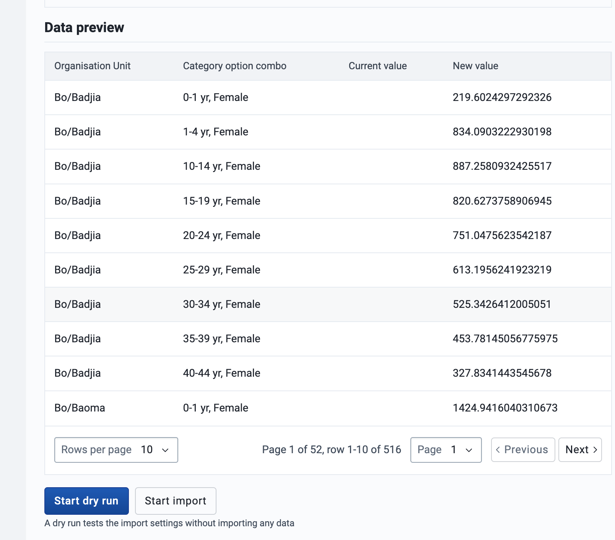Click the chevron on the Page selector
This screenshot has height=540, width=615.
click(469, 450)
